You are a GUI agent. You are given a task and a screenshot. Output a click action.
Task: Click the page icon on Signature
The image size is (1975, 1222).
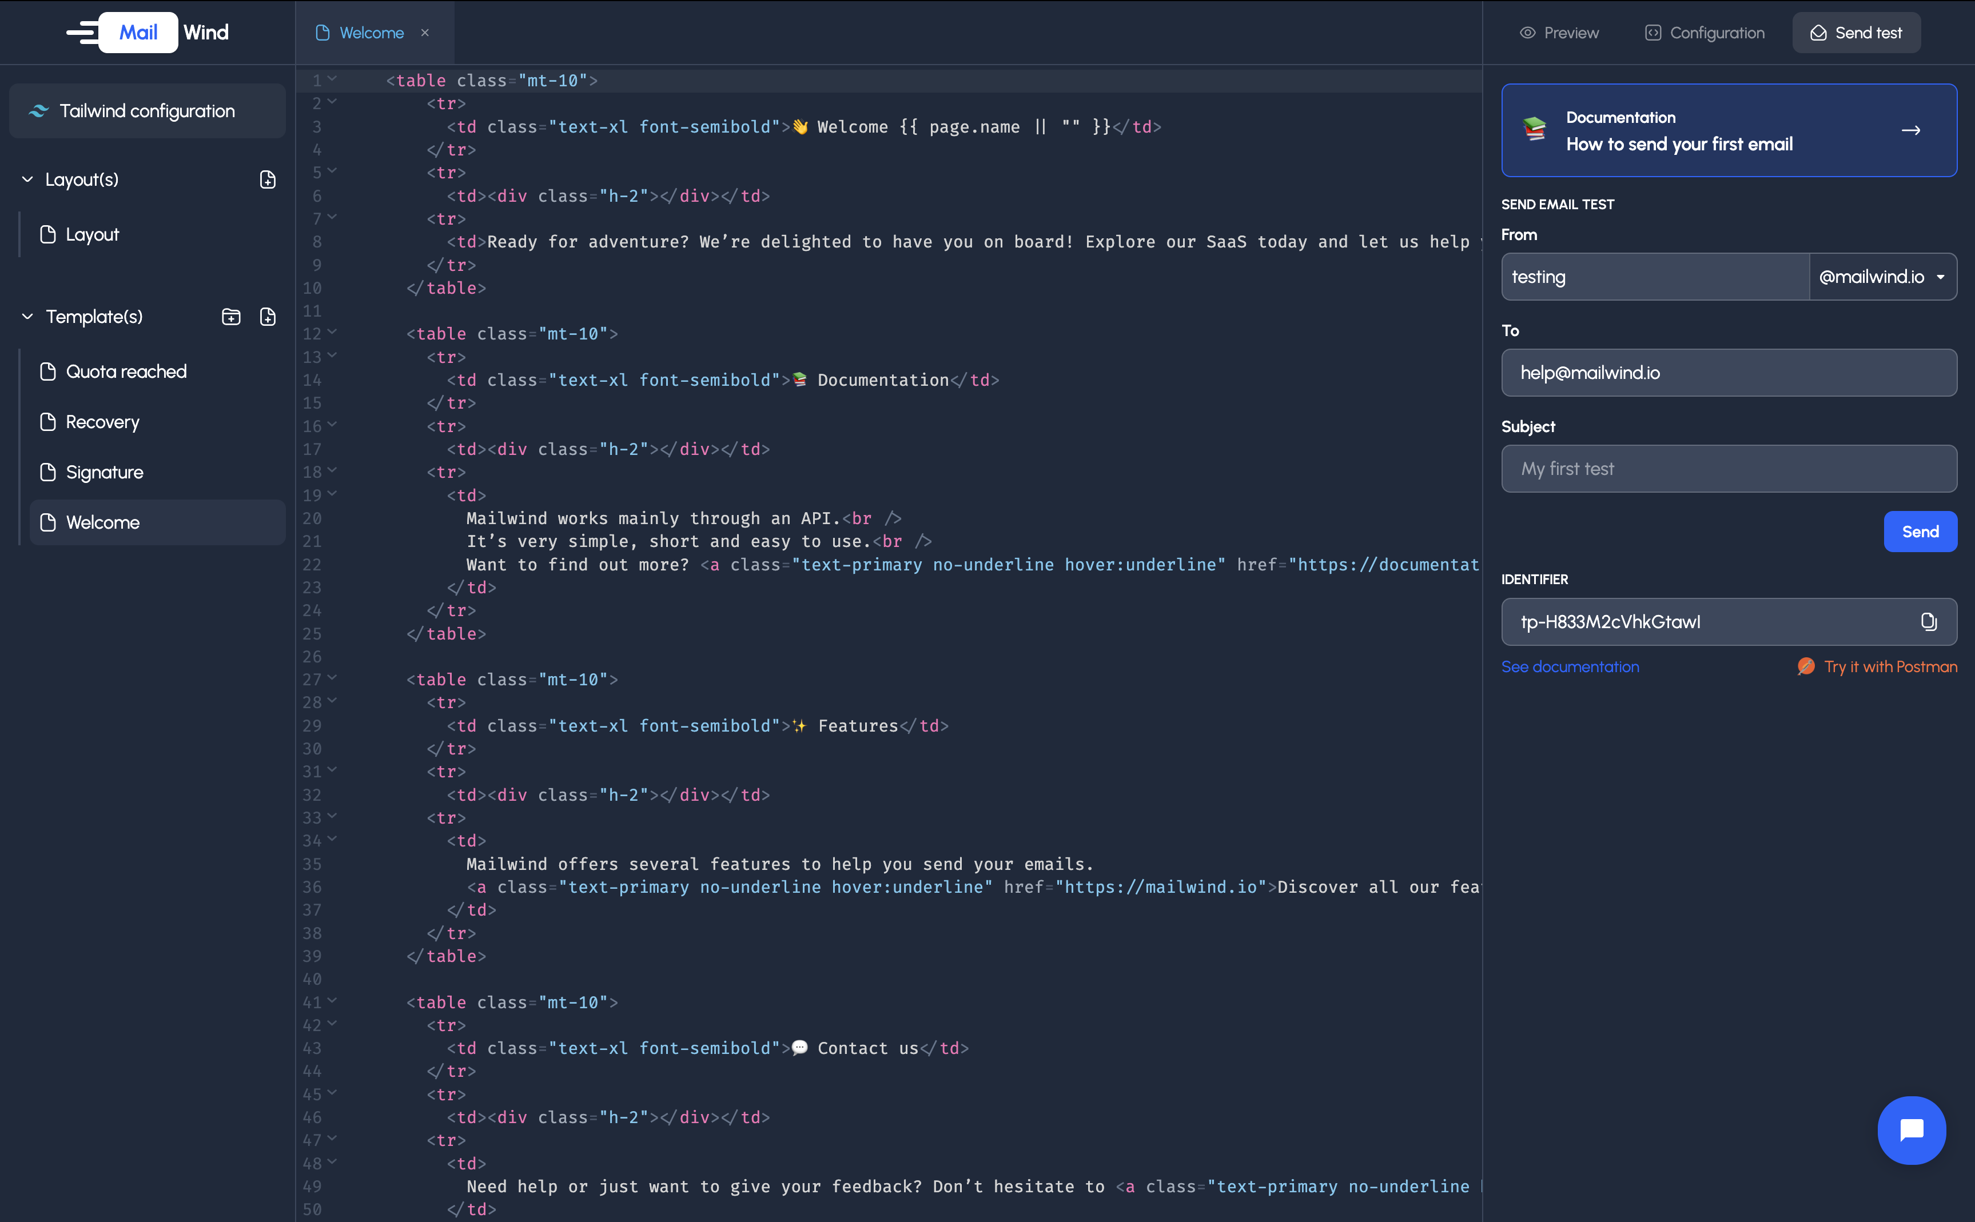47,472
